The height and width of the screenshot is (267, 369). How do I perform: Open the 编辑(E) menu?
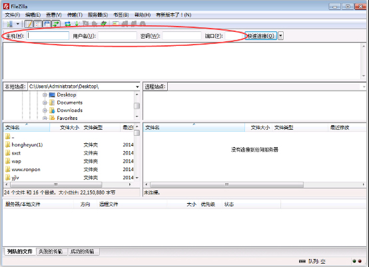tap(33, 15)
